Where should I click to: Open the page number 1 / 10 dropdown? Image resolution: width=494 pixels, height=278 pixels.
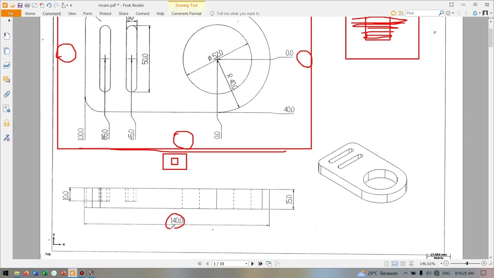tap(246, 264)
